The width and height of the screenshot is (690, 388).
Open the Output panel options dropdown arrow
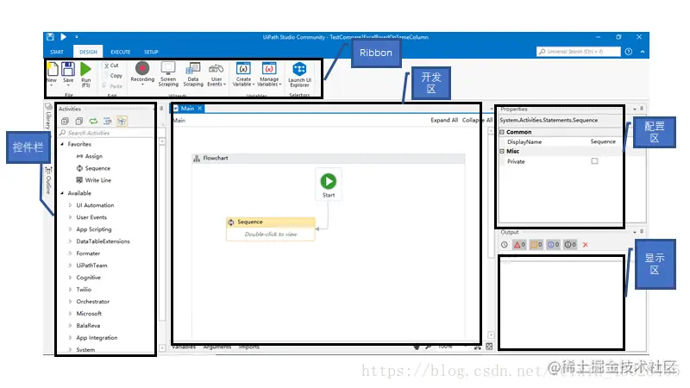635,232
